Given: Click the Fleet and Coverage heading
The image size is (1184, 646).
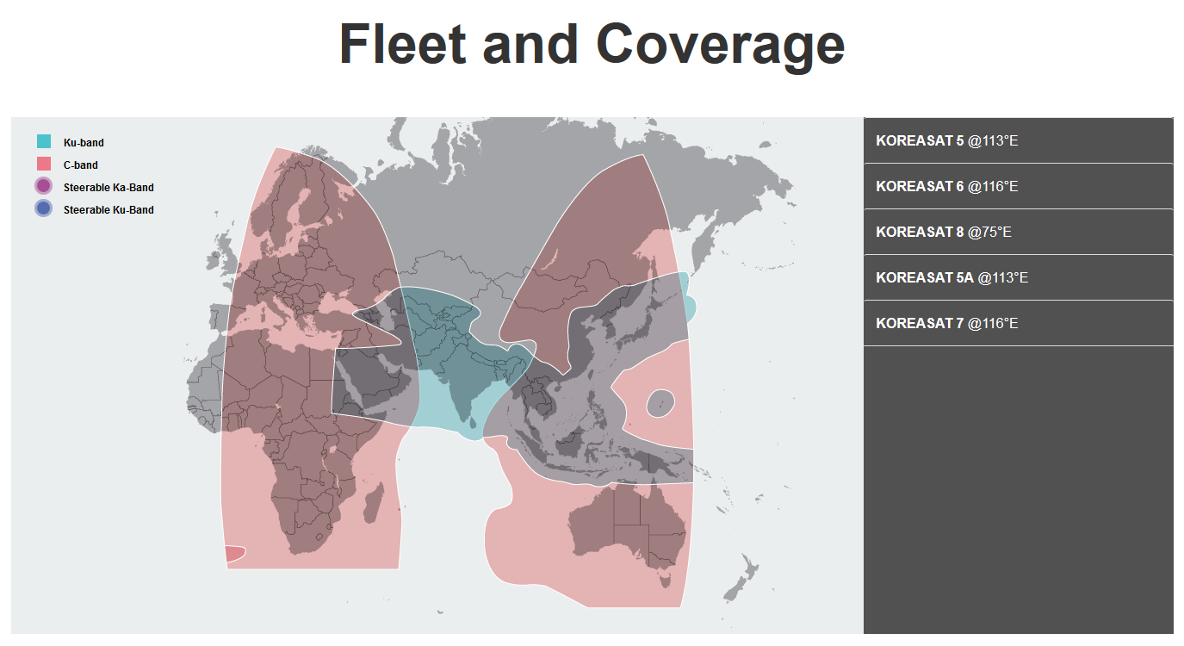Looking at the screenshot, I should point(592,43).
